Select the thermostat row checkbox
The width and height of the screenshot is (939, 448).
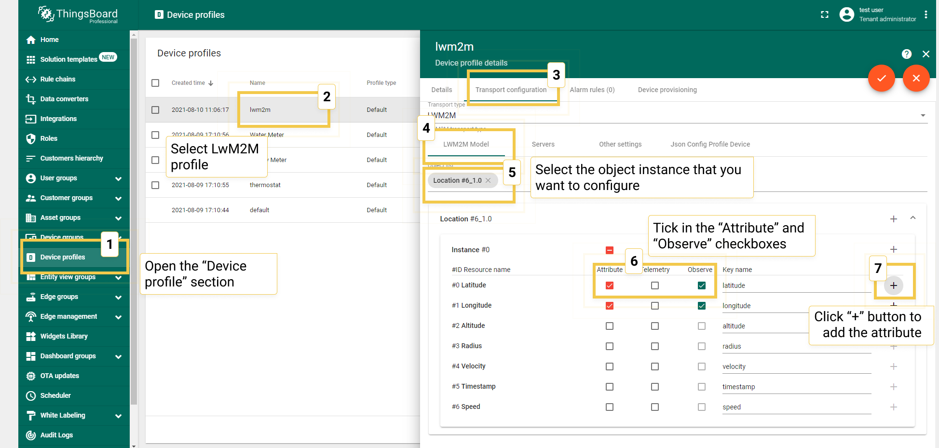155,185
